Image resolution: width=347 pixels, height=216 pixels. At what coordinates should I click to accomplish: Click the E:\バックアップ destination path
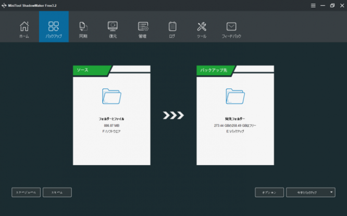click(x=235, y=131)
